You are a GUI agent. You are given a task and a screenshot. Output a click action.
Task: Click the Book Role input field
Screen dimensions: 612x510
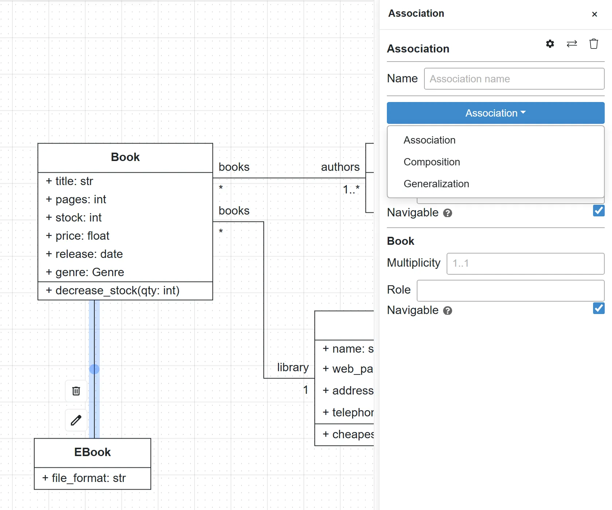click(510, 291)
